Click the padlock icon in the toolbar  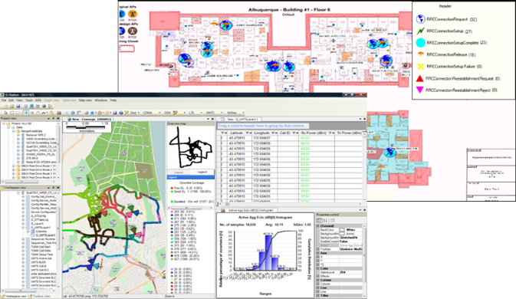[51, 113]
